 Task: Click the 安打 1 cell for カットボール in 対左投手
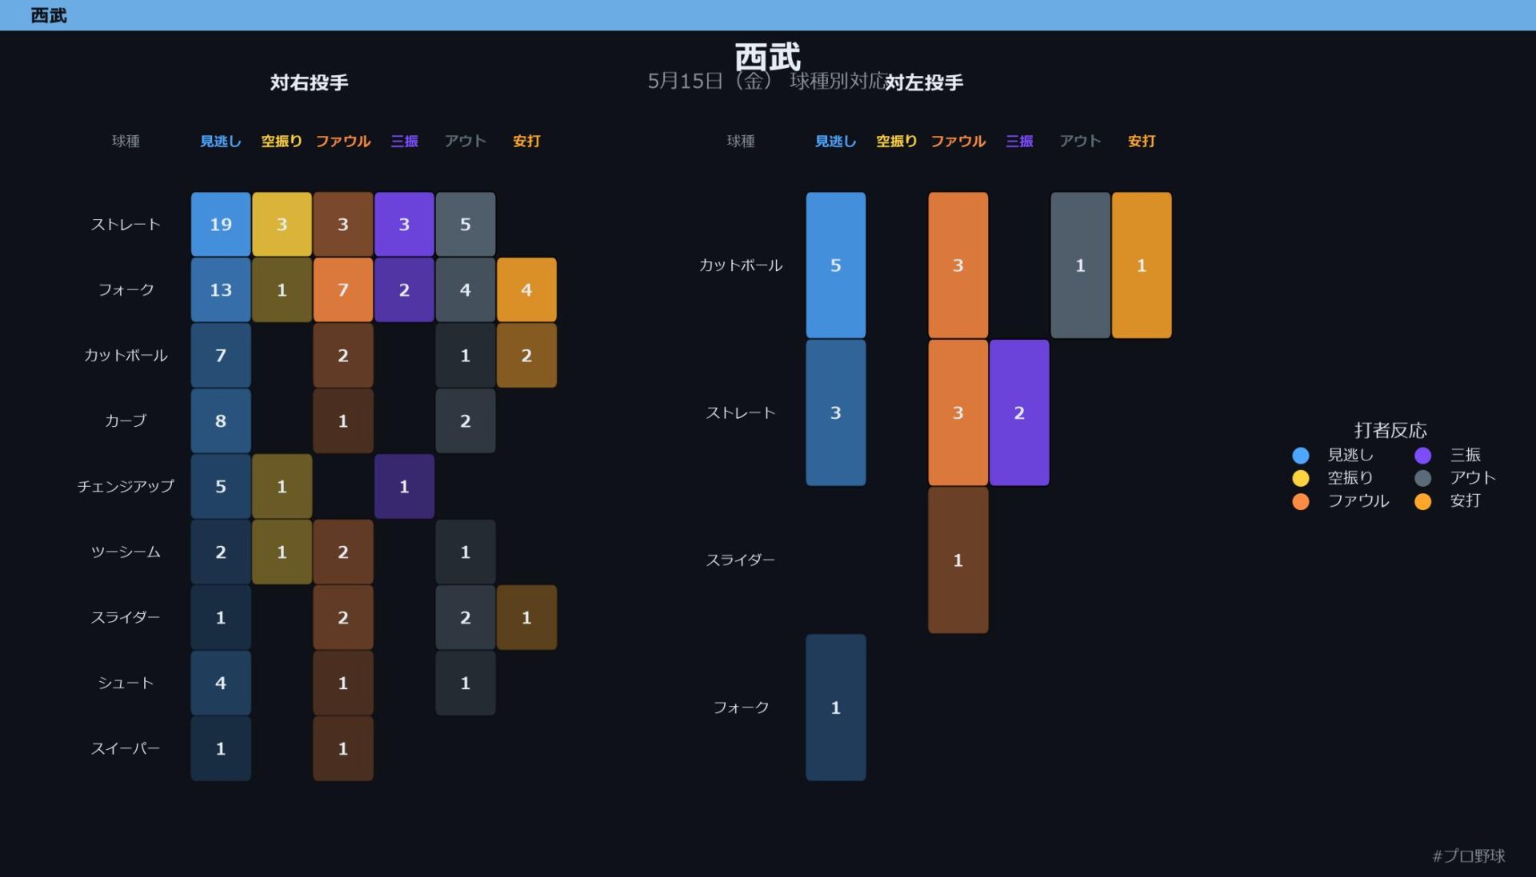coord(1142,265)
